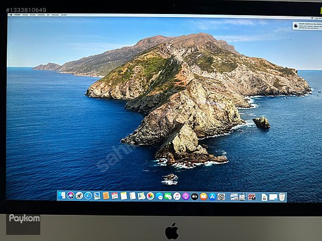Open Photos colorful flower icon
The height and width of the screenshot is (241, 322).
click(x=150, y=197)
